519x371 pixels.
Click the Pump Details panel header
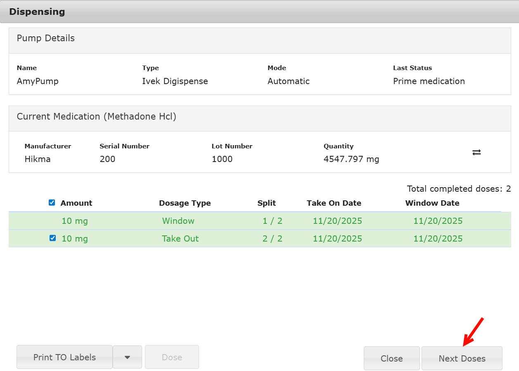click(x=46, y=38)
